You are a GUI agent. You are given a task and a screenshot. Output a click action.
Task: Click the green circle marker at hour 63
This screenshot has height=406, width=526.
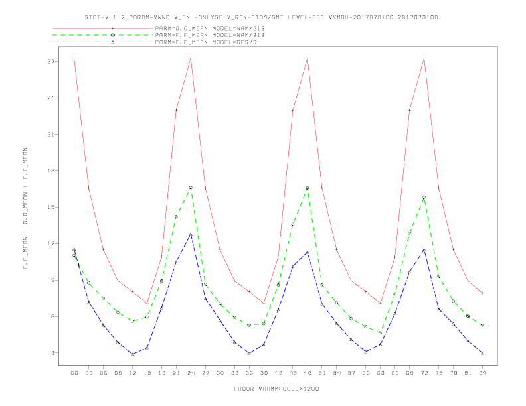(380, 333)
